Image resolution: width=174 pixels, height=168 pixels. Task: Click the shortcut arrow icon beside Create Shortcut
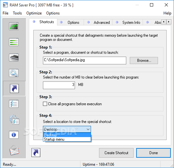36,153
